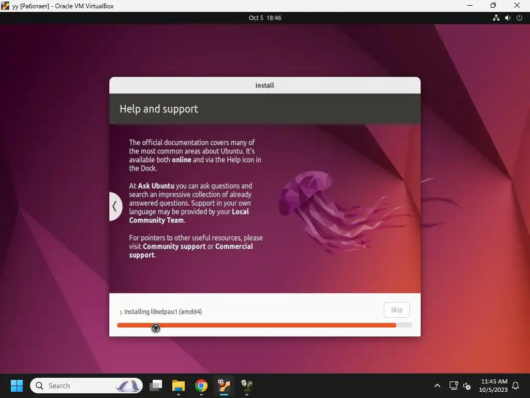Open the Ubuntu volume icon in top bar
Screen dimensions: 530x398
click(x=508, y=18)
